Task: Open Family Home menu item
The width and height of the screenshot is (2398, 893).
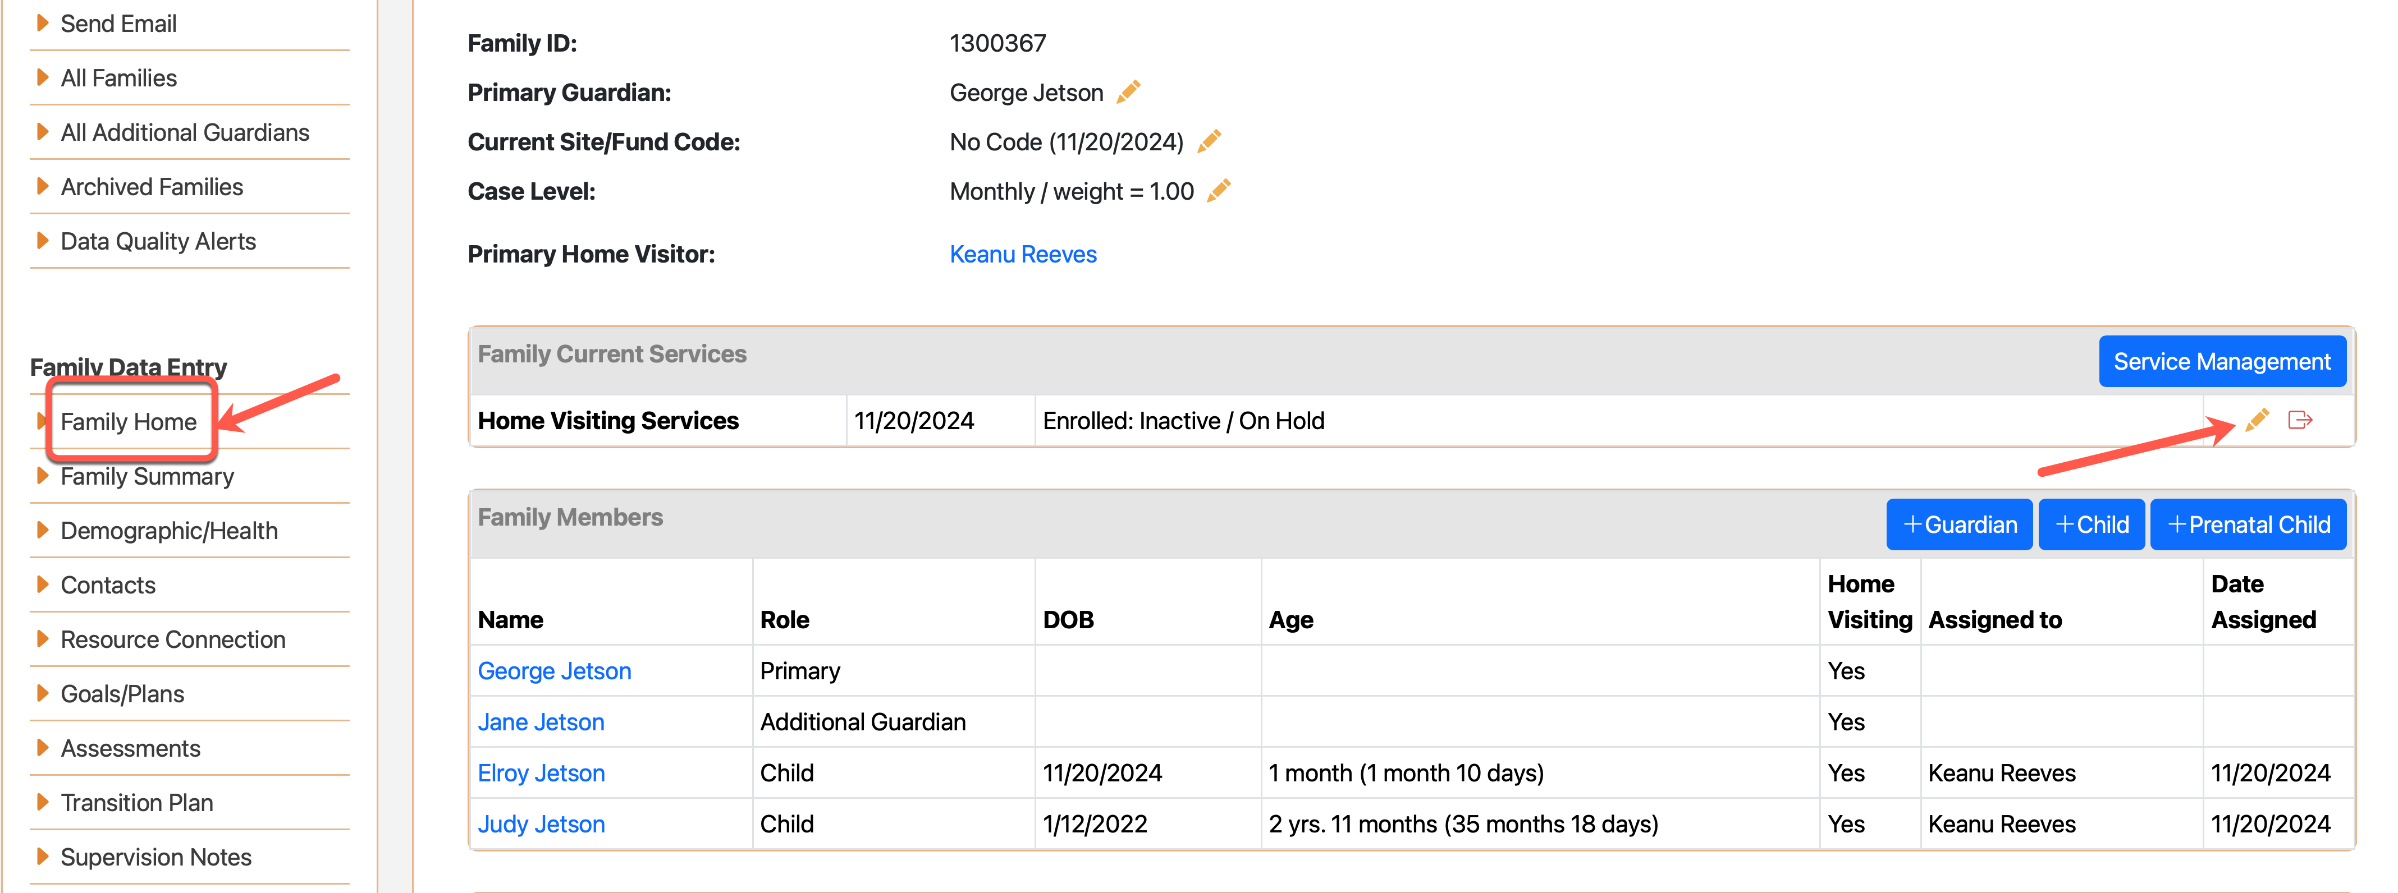Action: tap(129, 421)
